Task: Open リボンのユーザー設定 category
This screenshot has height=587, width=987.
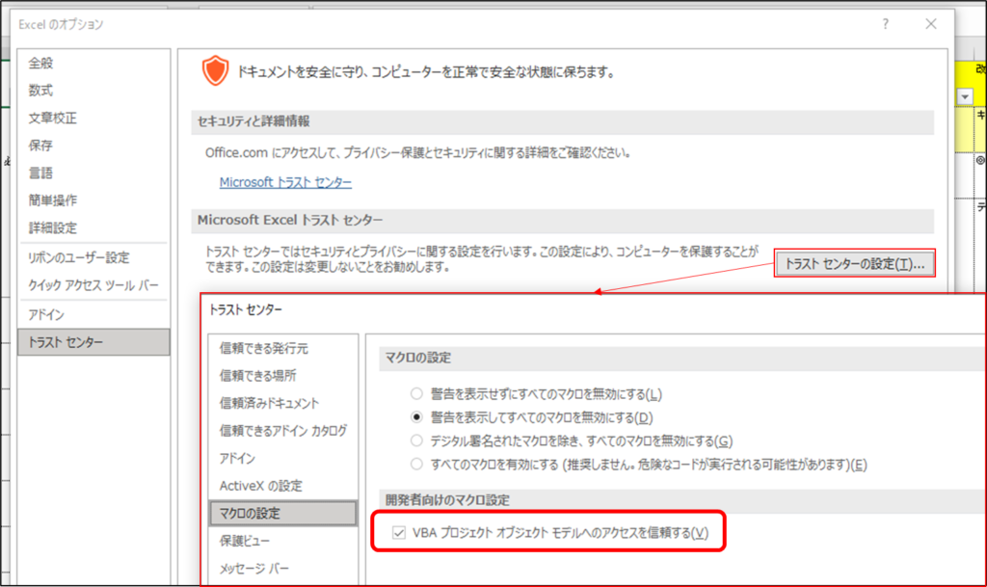Action: click(78, 258)
